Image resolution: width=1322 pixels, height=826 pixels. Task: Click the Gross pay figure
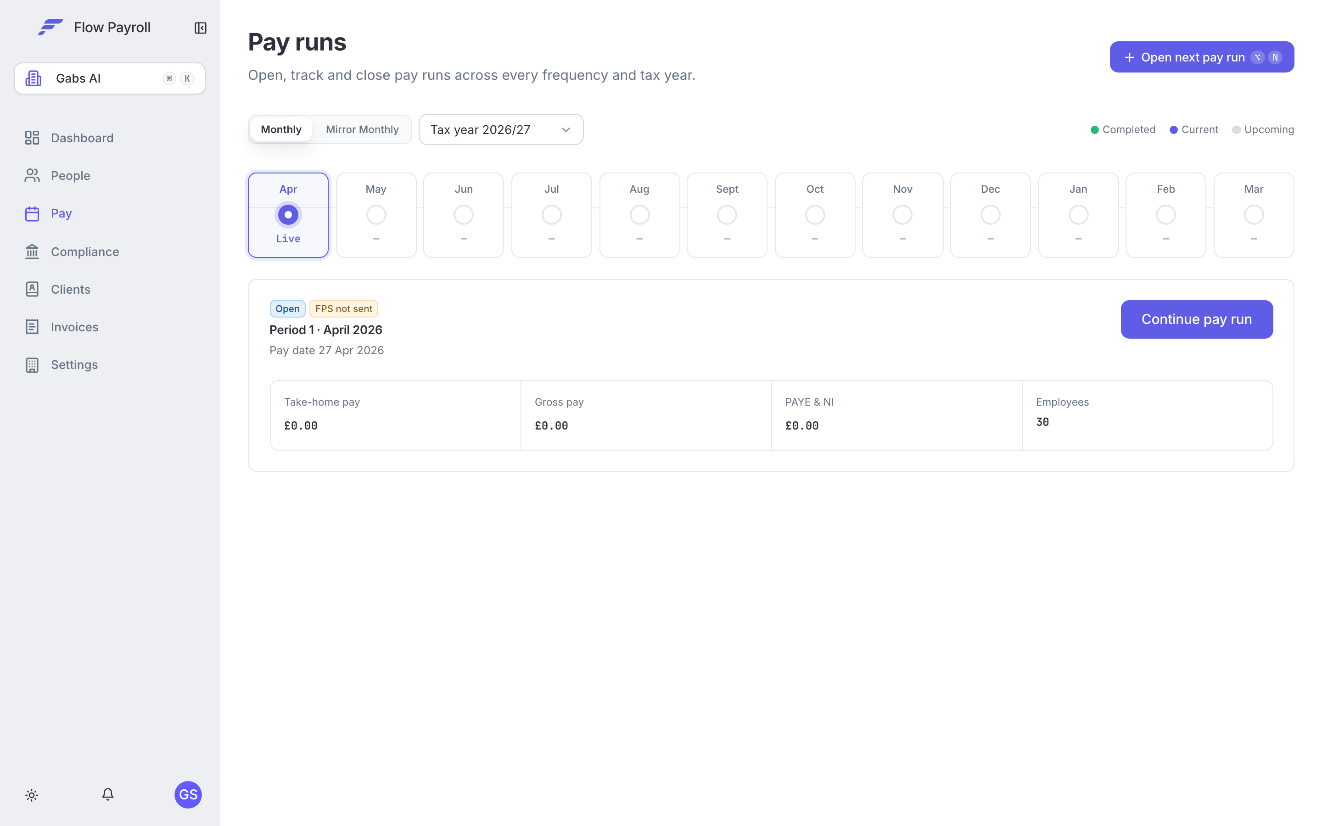coord(551,425)
